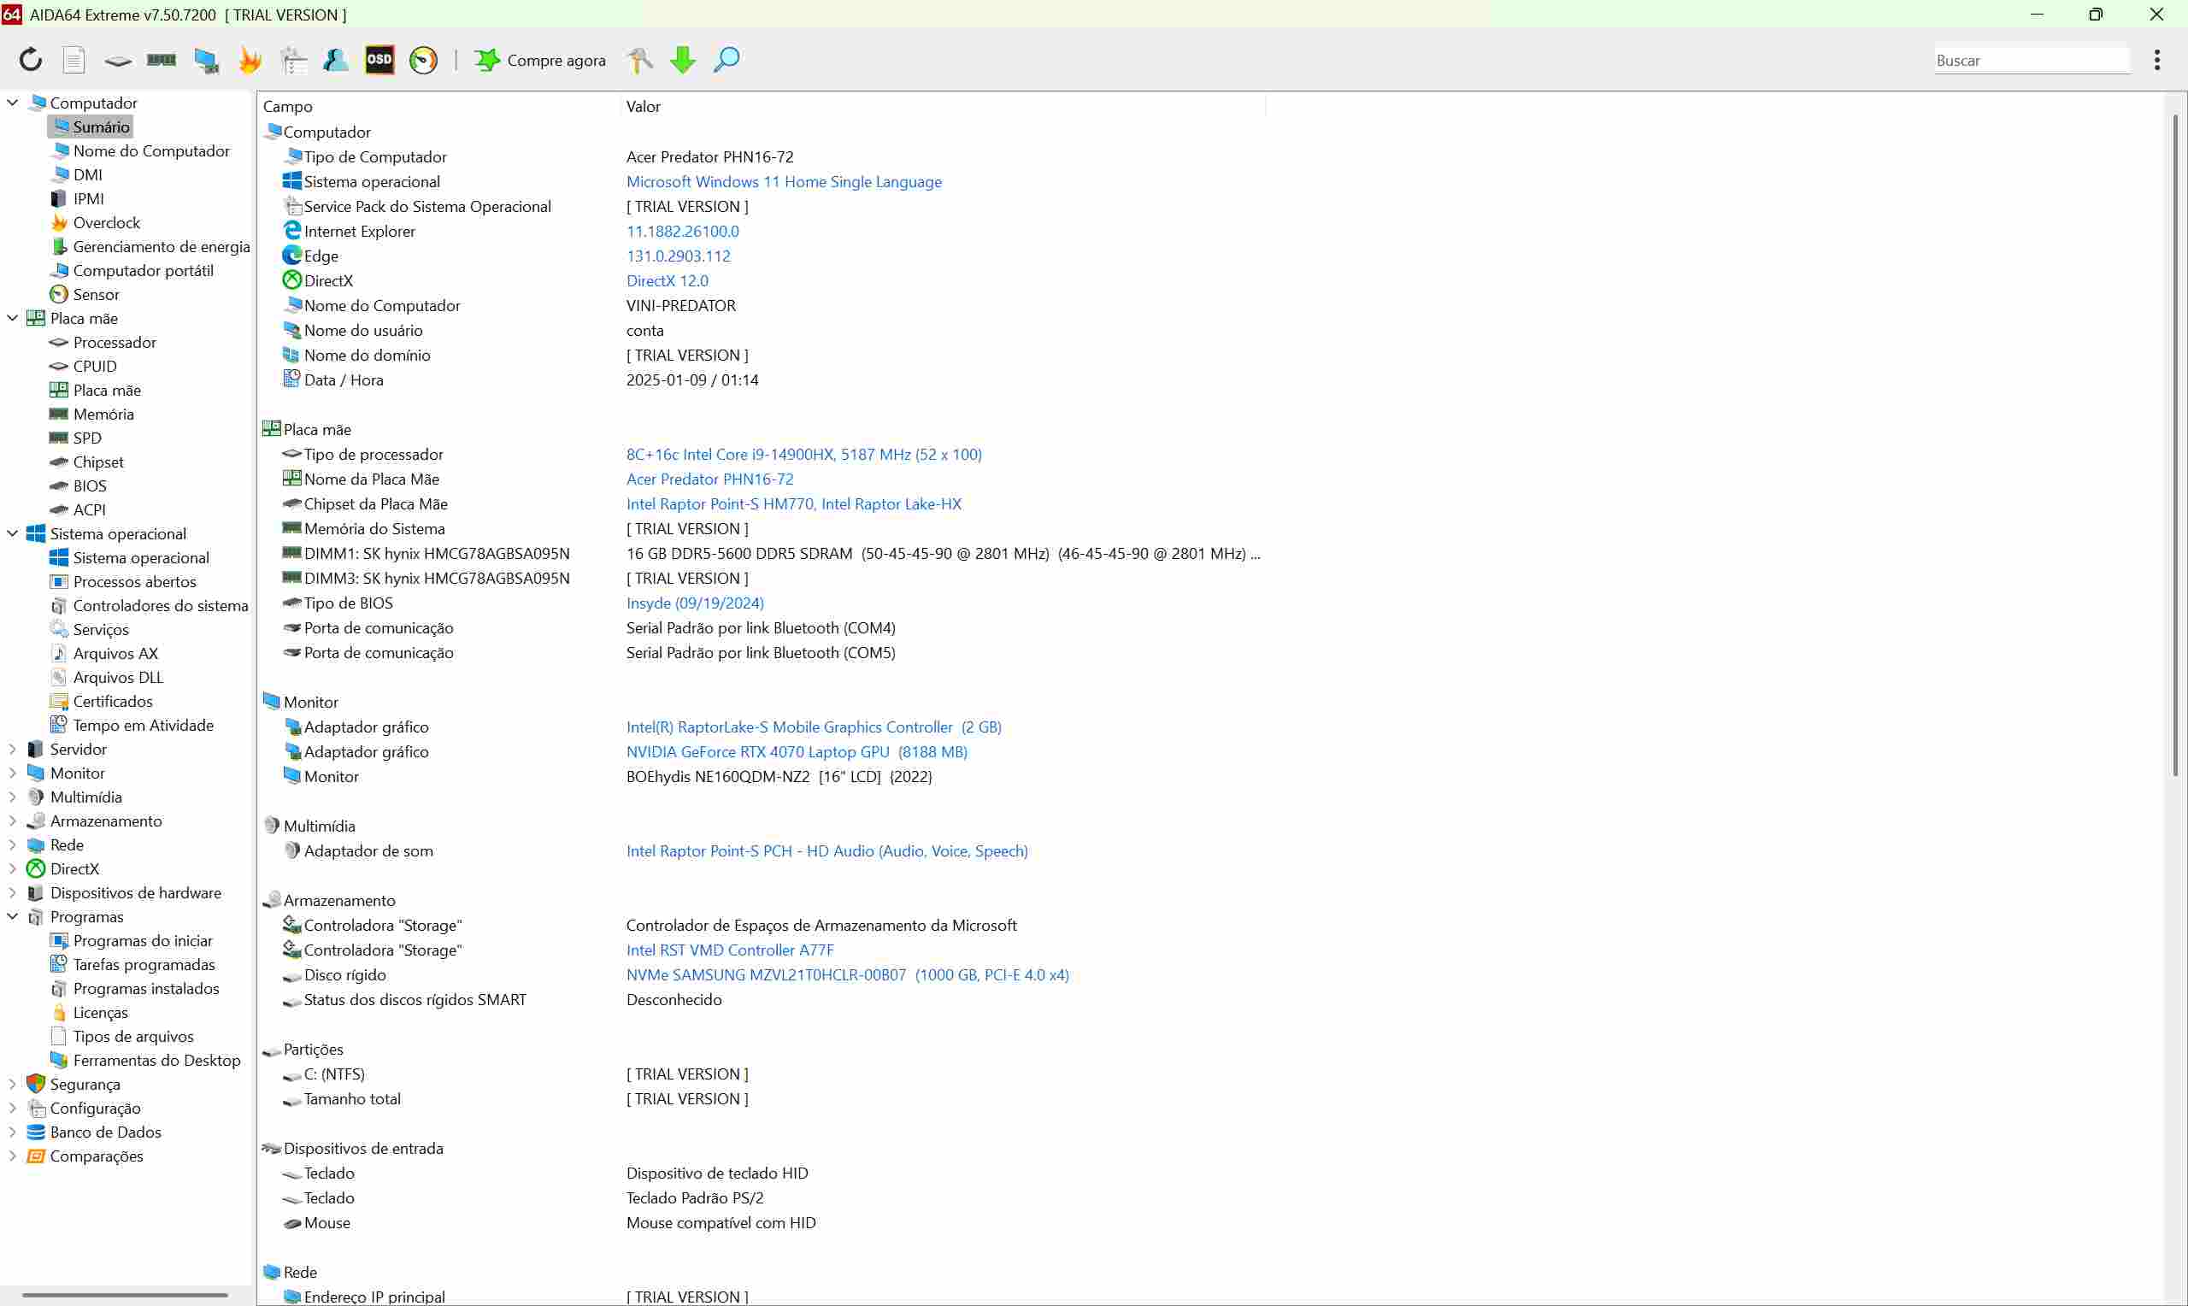Click the vertical scrollbar of the summary list
2188x1306 pixels.
pos(2175,444)
